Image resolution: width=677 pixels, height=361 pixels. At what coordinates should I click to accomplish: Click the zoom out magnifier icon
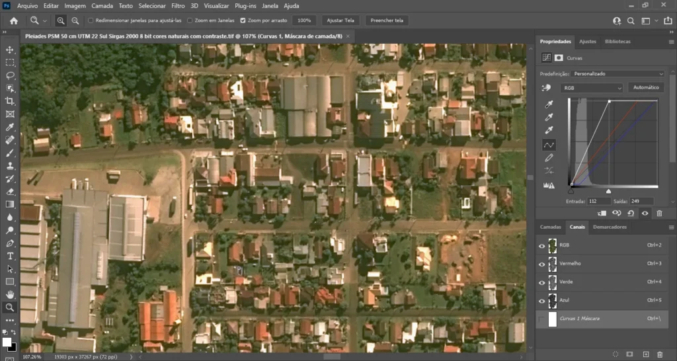75,20
